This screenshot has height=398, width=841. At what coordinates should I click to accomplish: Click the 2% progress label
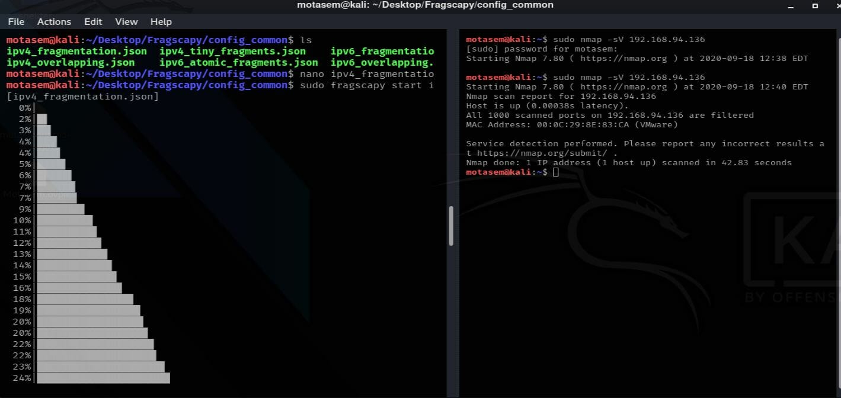tap(24, 119)
